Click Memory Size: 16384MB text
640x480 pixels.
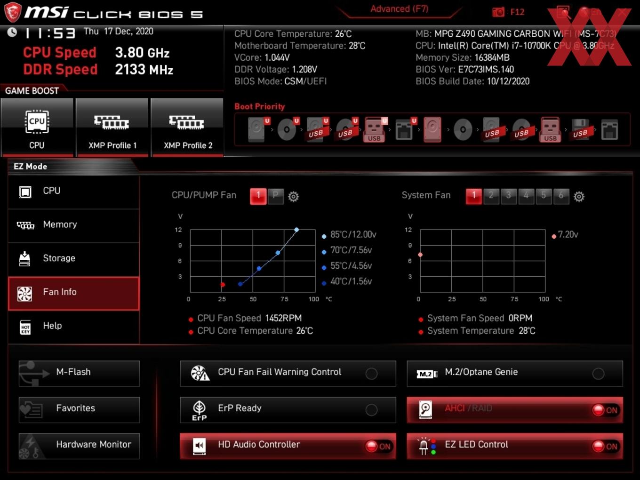[463, 57]
